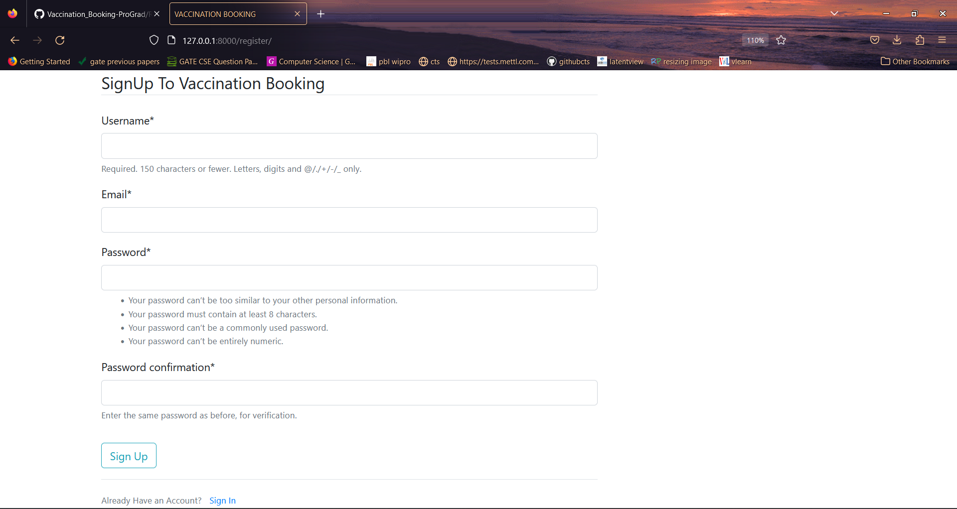
Task: Bookmark this page with the star icon
Action: tap(781, 40)
